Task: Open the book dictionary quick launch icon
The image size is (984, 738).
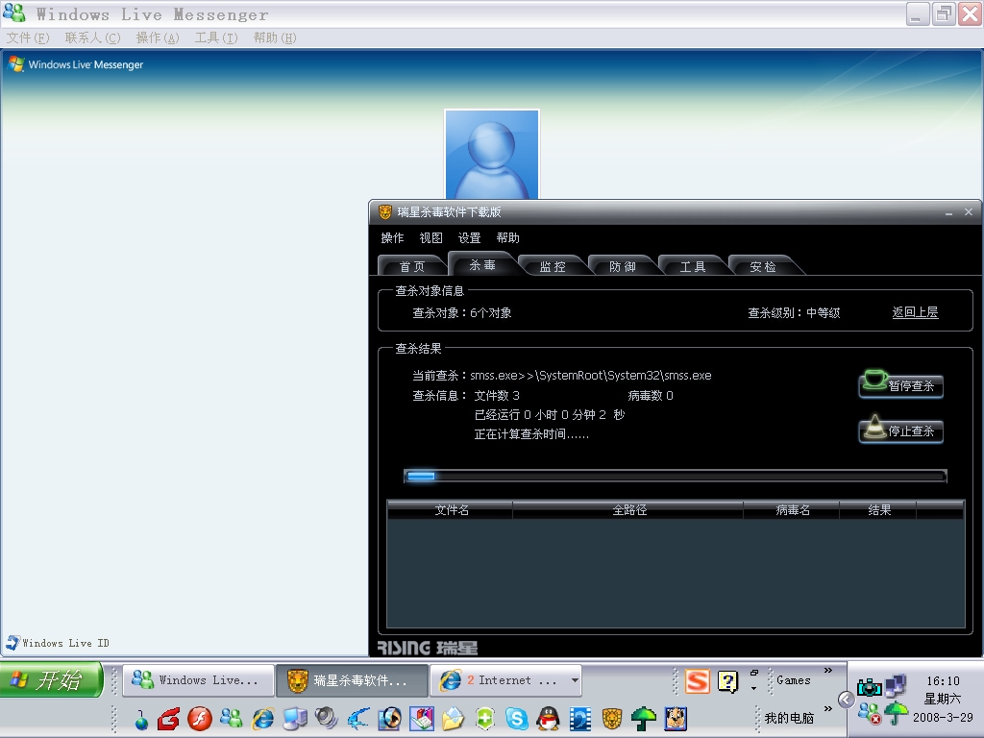Action: point(422,719)
